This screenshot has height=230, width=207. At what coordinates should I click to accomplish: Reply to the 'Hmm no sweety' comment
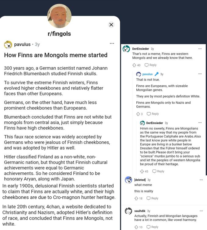pyautogui.click(x=158, y=171)
